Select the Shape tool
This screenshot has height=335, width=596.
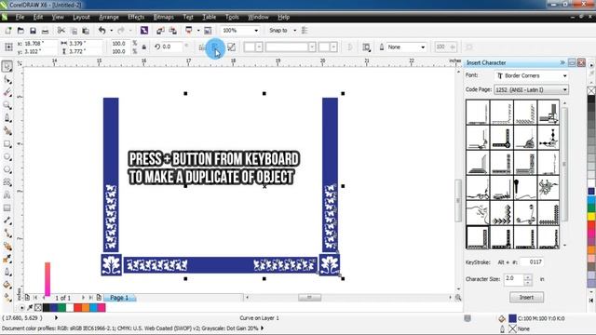click(x=7, y=79)
